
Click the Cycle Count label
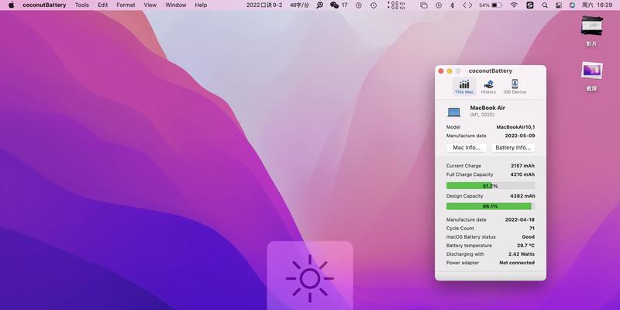coord(460,228)
